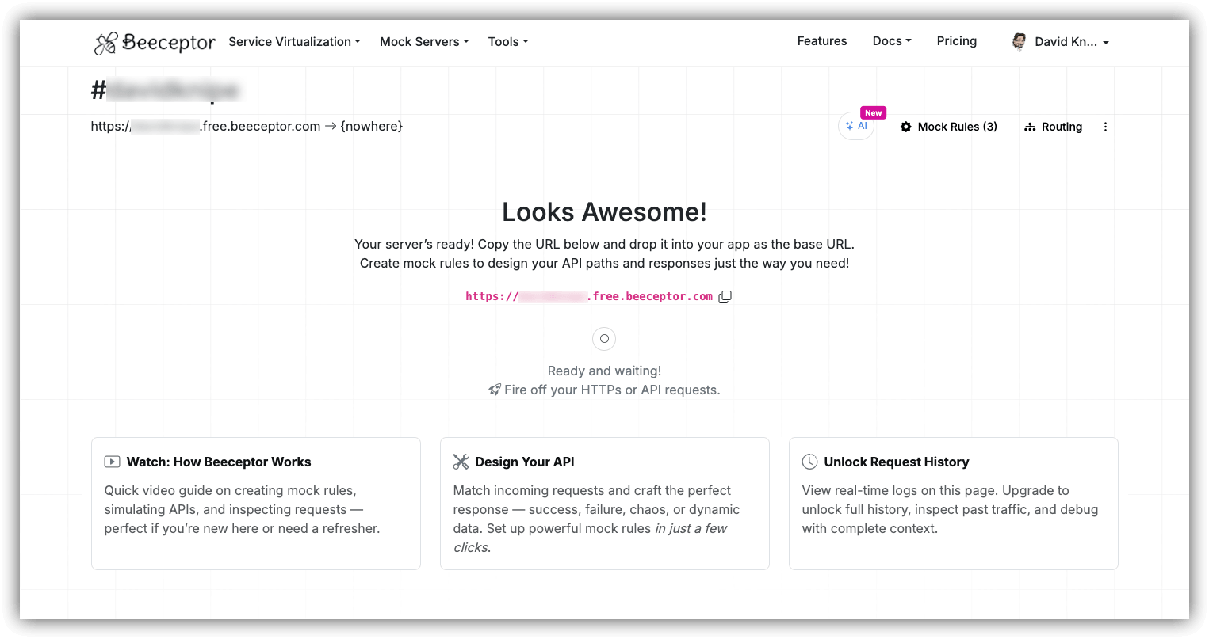Open Mock Rules (3)
Viewport: 1209px width, 639px height.
click(x=949, y=127)
